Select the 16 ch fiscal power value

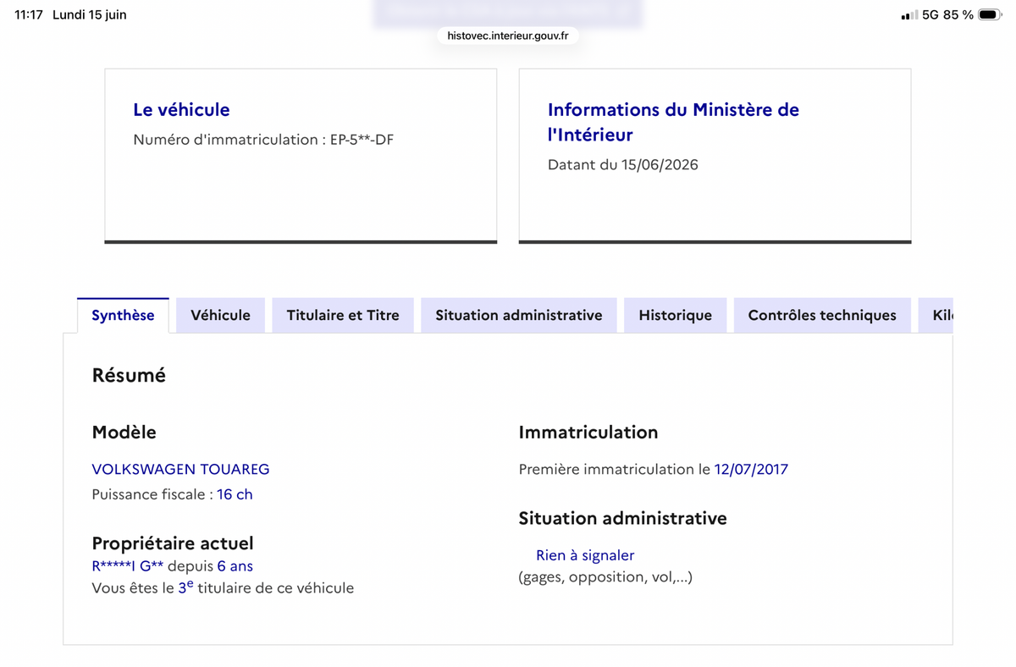[235, 494]
